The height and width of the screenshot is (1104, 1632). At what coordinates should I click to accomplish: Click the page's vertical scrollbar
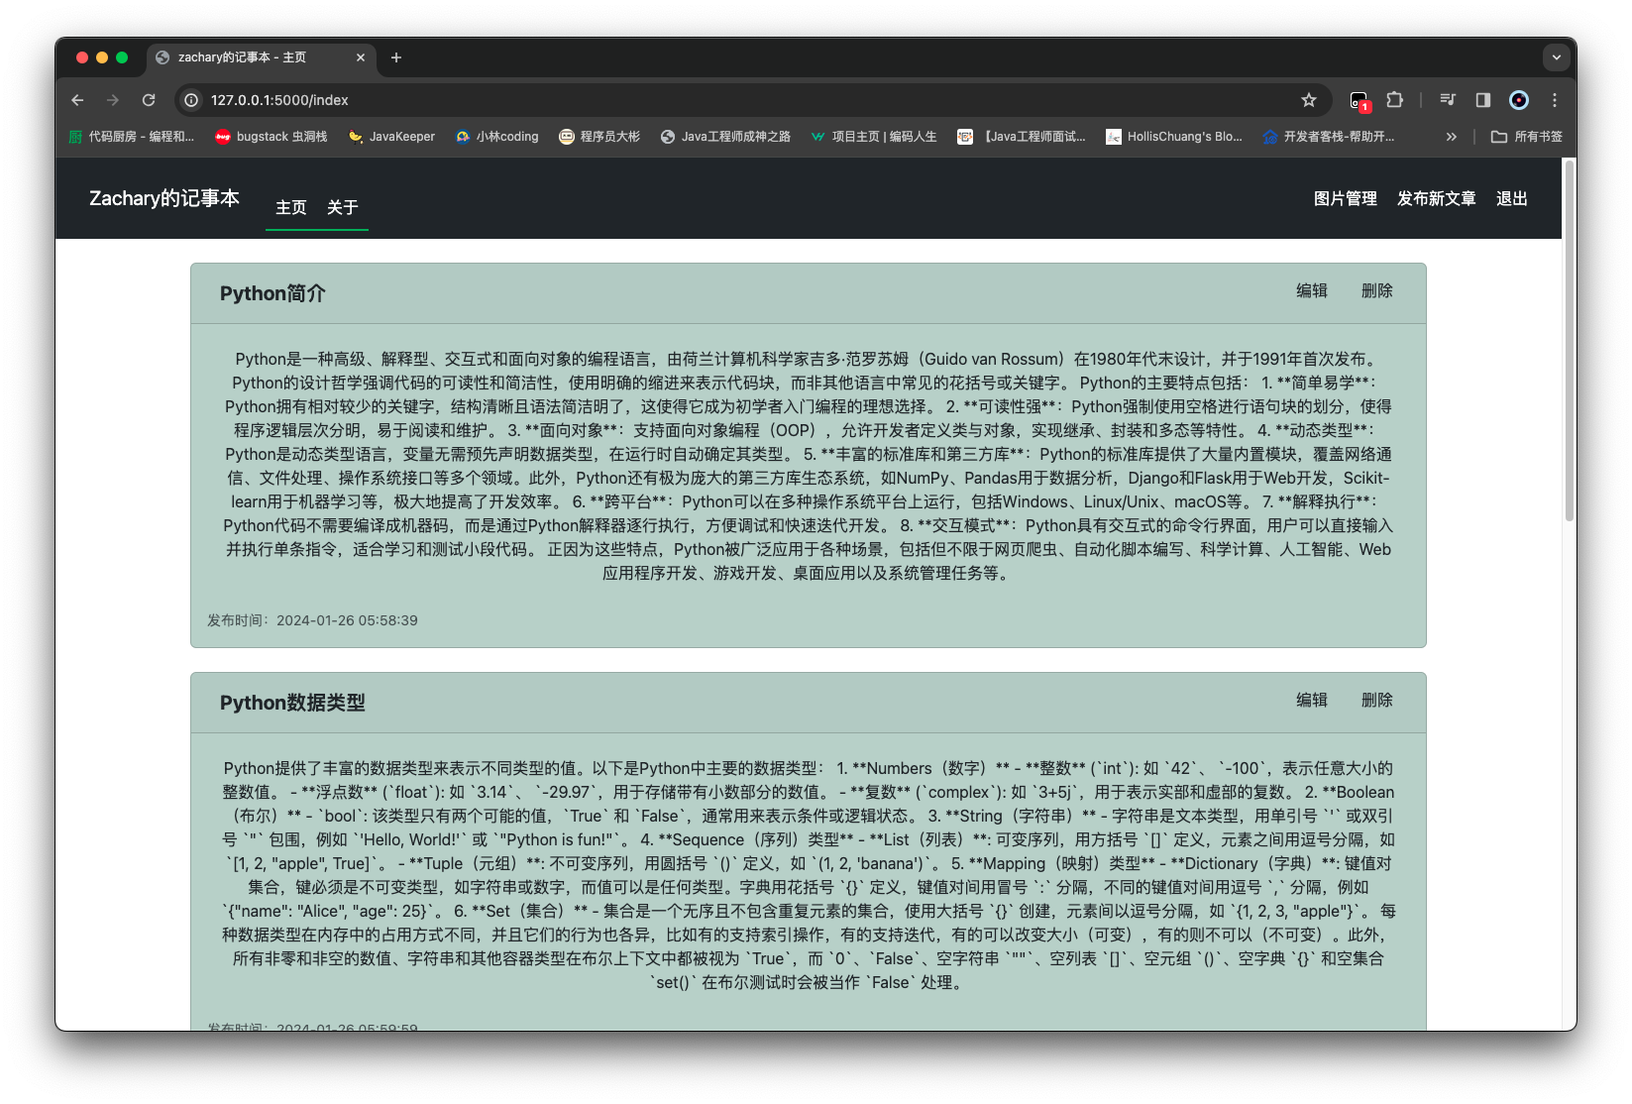click(x=1569, y=340)
